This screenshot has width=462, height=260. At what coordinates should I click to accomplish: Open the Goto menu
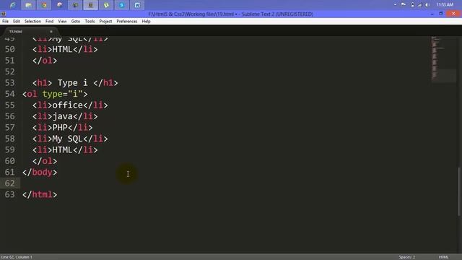pyautogui.click(x=76, y=21)
